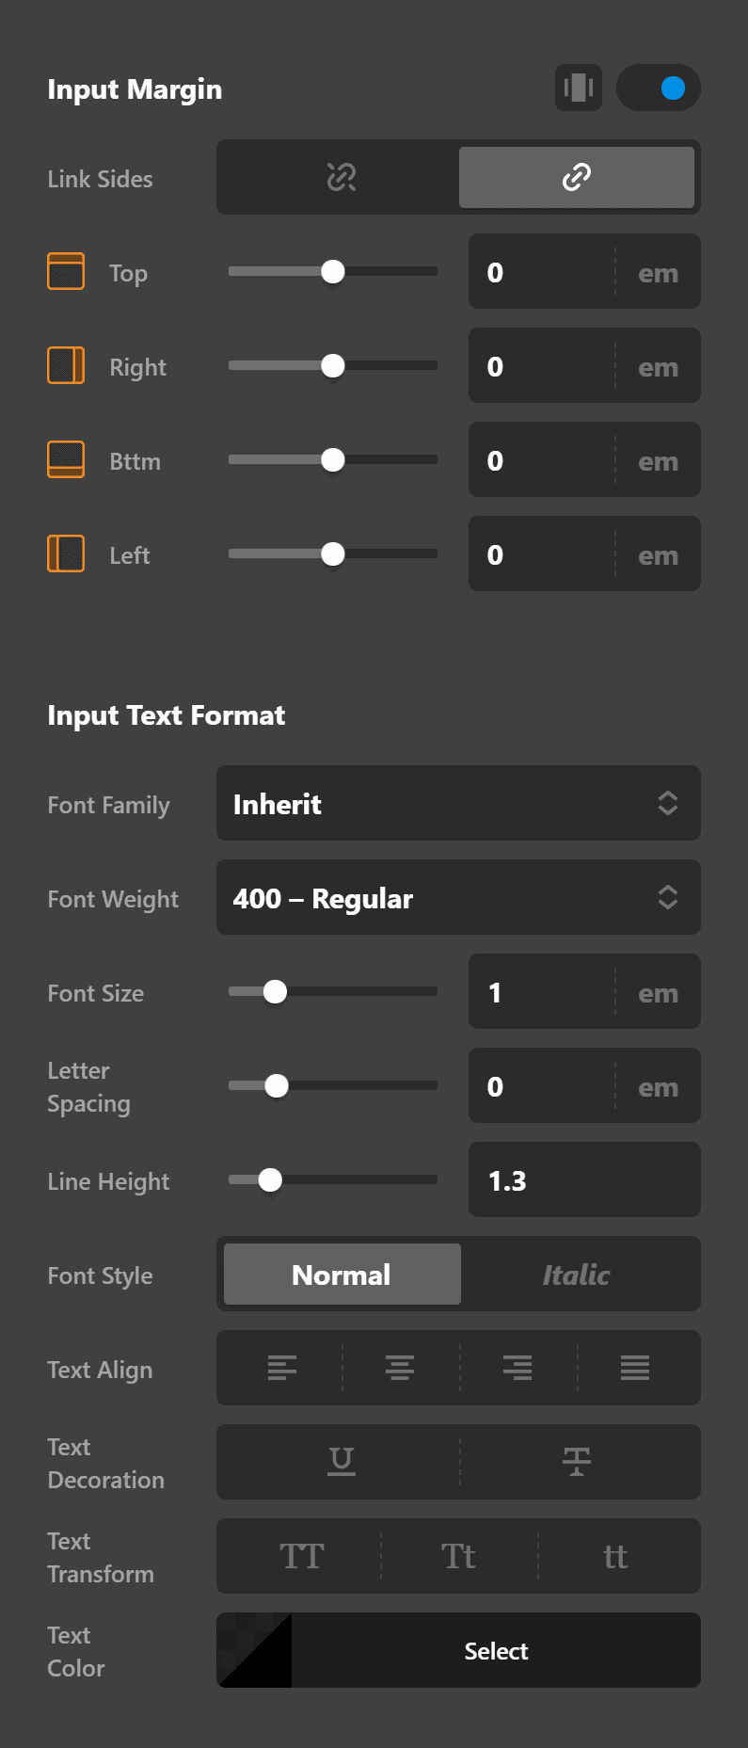Select Normal font style
Screen dimensions: 748x1748
[x=341, y=1275]
